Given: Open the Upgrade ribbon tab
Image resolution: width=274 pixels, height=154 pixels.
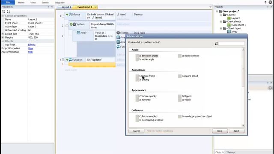Looking at the screenshot, I should click(60, 3).
